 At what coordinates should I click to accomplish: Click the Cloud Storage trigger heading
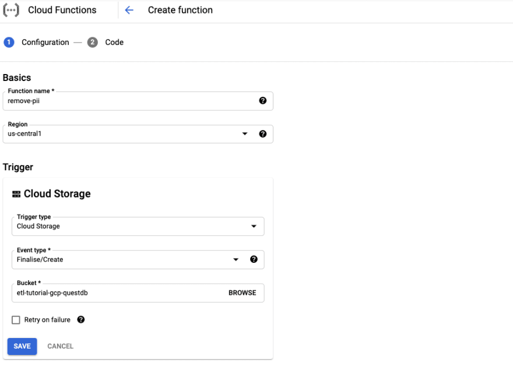(x=57, y=193)
